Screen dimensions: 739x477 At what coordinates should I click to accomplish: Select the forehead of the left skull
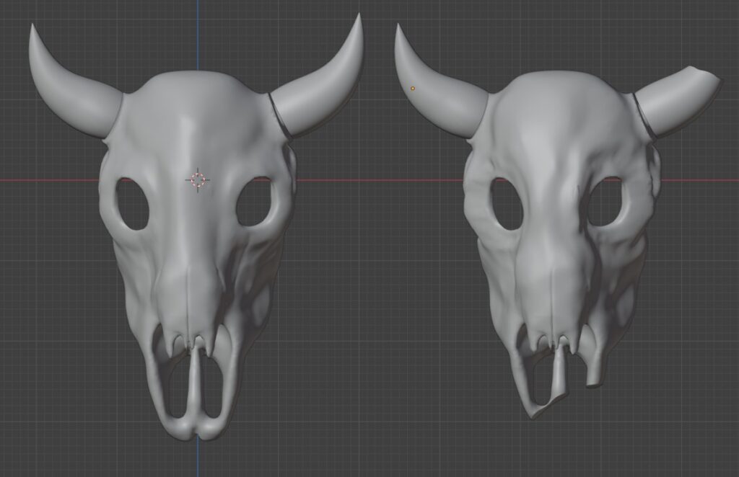[195, 115]
